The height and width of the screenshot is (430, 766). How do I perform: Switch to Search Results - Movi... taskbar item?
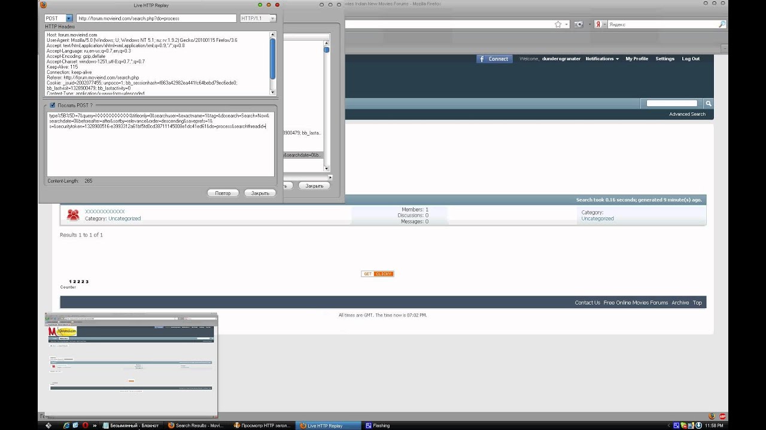tap(197, 425)
